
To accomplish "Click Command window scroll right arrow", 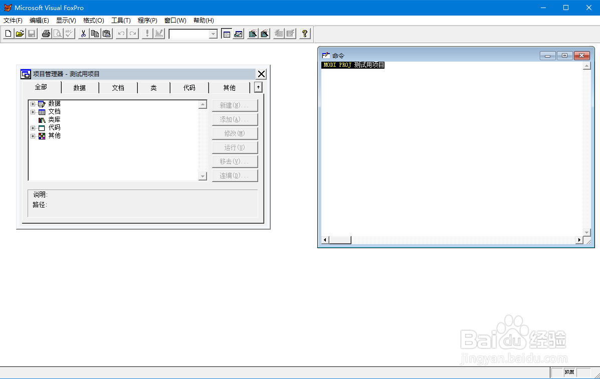I will (x=579, y=240).
